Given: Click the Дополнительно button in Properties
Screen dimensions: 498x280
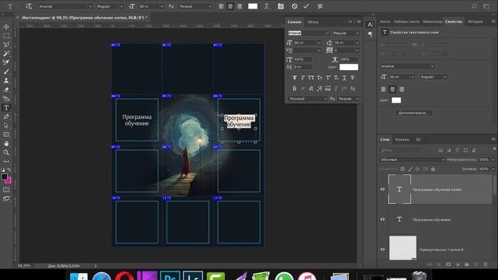Looking at the screenshot, I should (x=413, y=113).
